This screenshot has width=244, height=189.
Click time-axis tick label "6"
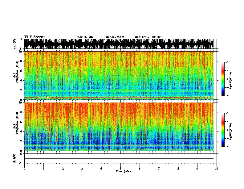click(140, 169)
